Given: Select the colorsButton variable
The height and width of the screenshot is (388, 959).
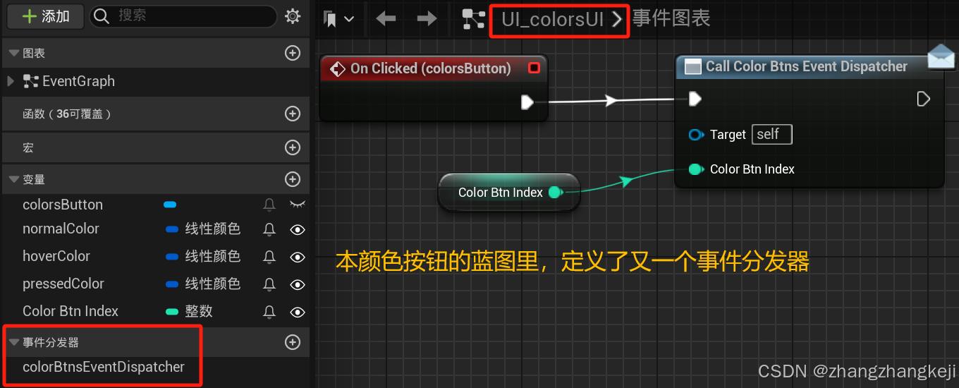Looking at the screenshot, I should [x=63, y=205].
